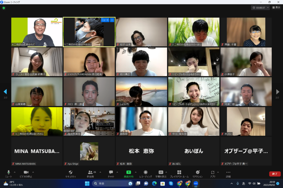283x188 pixels.
Task: Click the green Share Screen (画面共有) icon
Action: (128, 172)
